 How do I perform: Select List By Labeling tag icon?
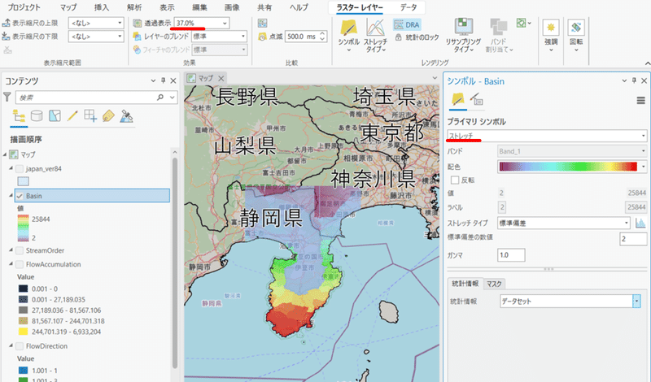tap(108, 115)
